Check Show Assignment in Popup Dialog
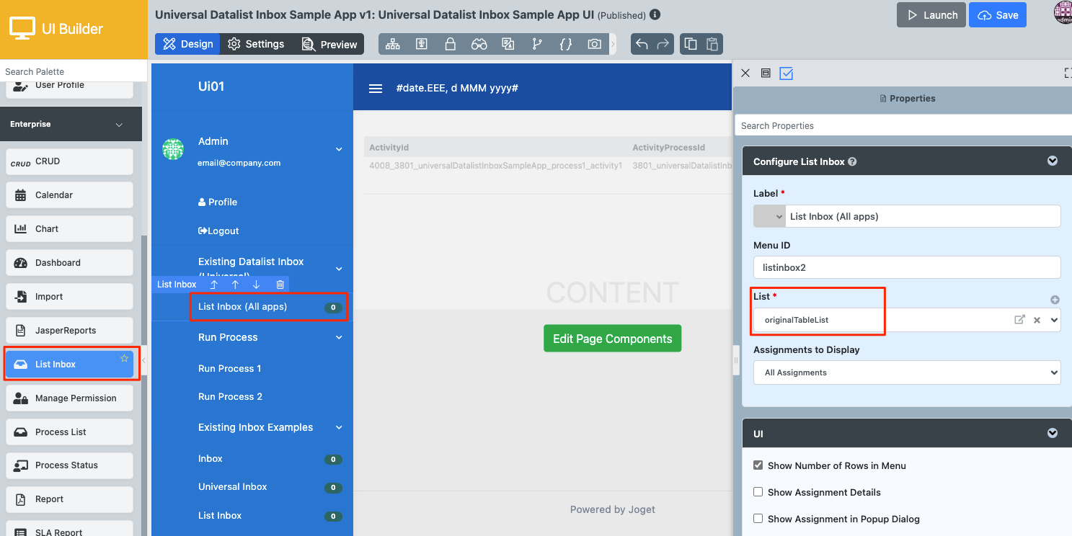Image resolution: width=1072 pixels, height=536 pixels. [758, 519]
